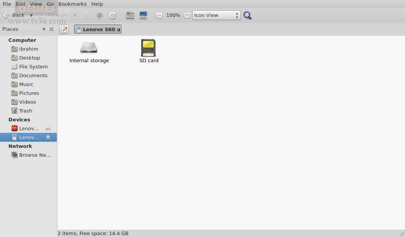This screenshot has width=405, height=237.
Task: Click the Stop loading icon
Action: pos(99,15)
